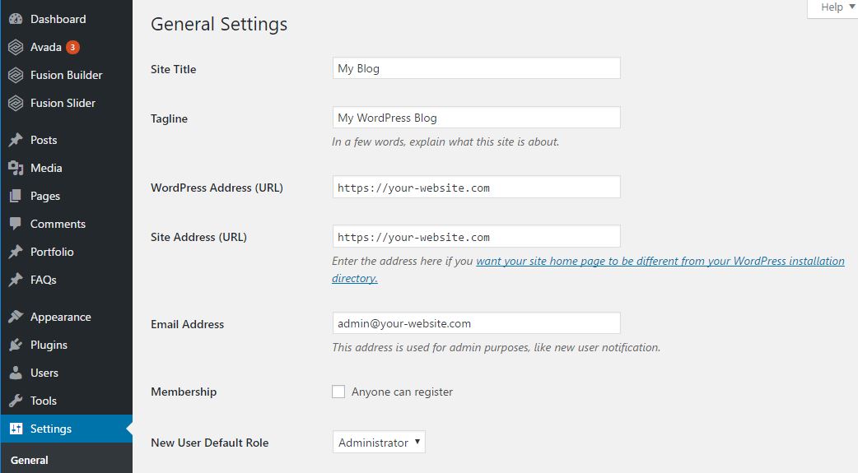The height and width of the screenshot is (473, 858).
Task: Choose the General settings submenu
Action: (30, 460)
